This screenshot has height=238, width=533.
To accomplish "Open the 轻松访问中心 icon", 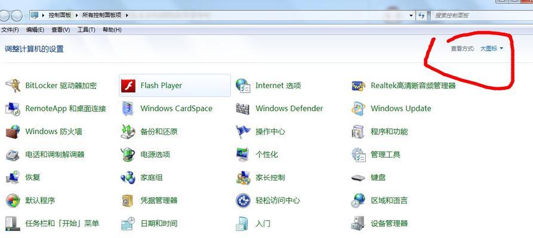I will click(x=243, y=201).
